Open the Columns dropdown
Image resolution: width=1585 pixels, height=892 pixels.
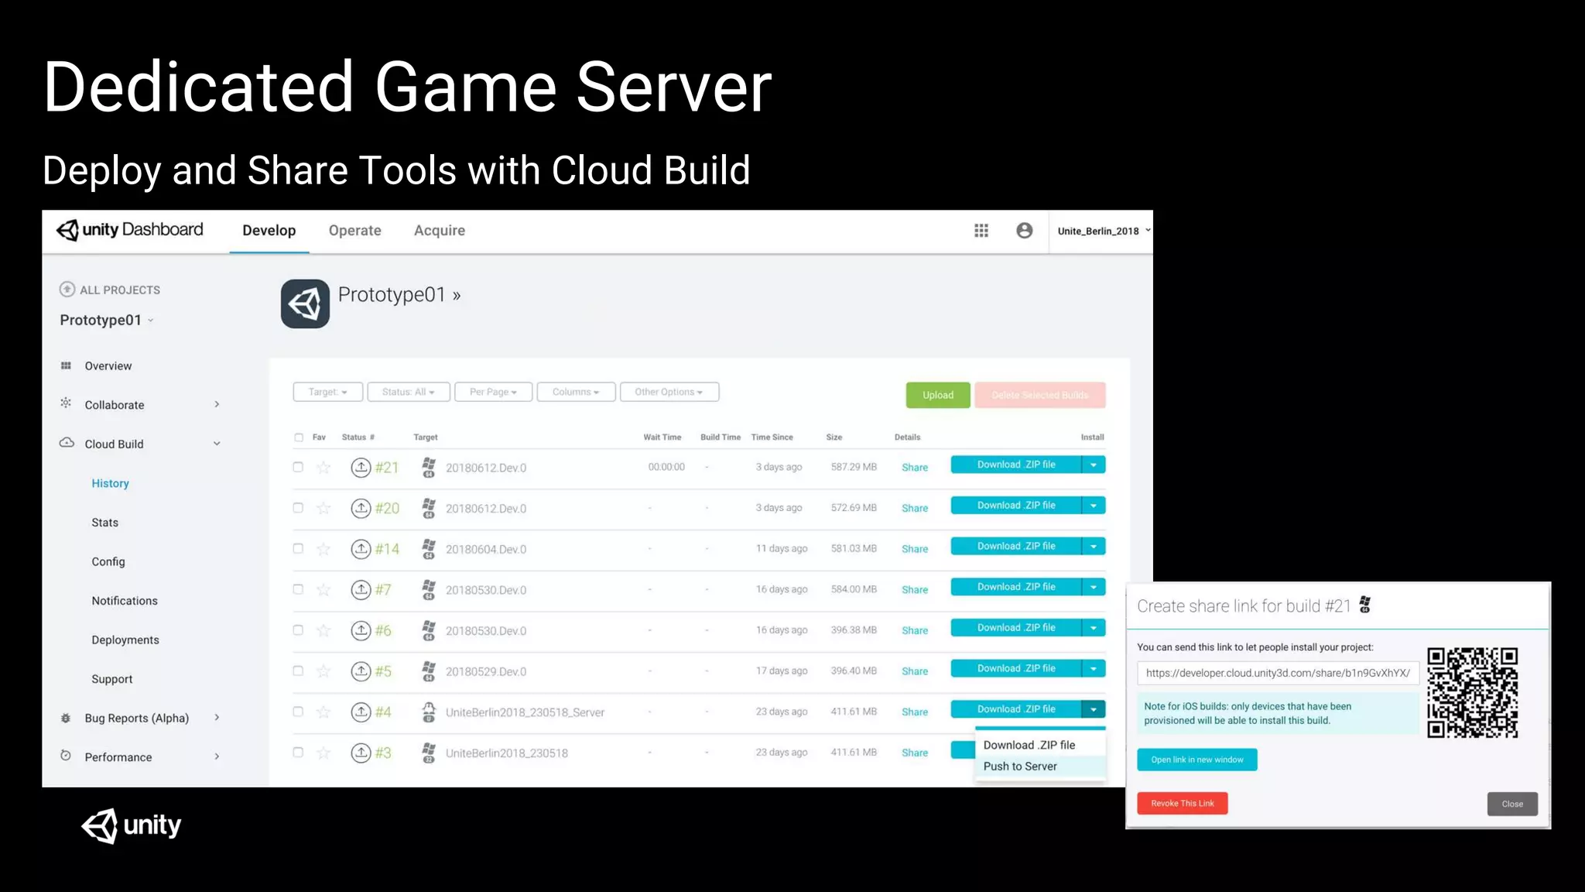576,392
